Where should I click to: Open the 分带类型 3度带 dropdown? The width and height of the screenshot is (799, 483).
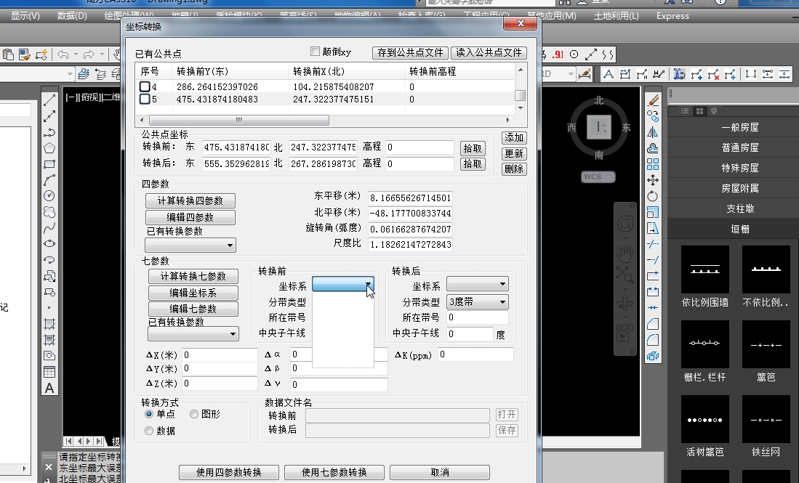[x=478, y=301]
